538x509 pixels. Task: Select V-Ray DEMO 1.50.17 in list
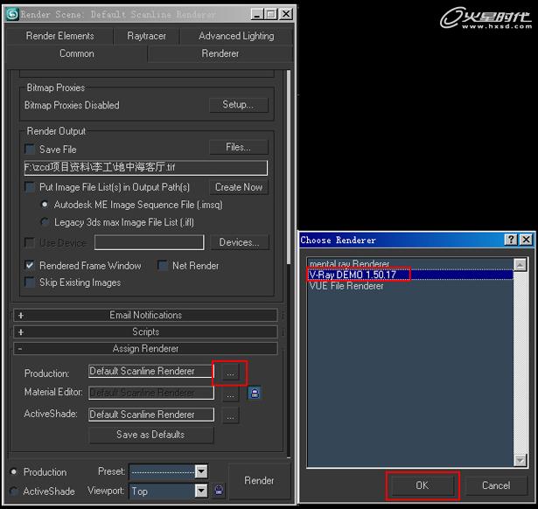410,275
